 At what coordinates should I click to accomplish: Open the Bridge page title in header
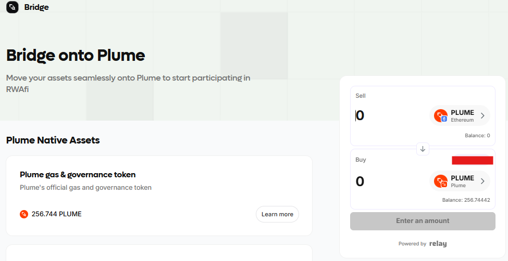click(36, 7)
